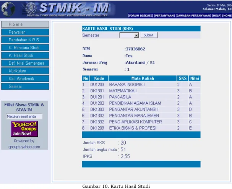Open the FORUM DISKUSI link
The width and height of the screenshot is (232, 189).
coord(140,16)
